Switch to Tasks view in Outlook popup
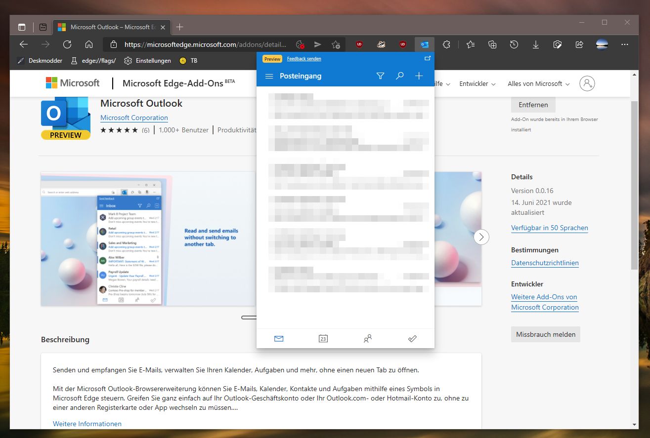This screenshot has height=438, width=650. pyautogui.click(x=412, y=339)
